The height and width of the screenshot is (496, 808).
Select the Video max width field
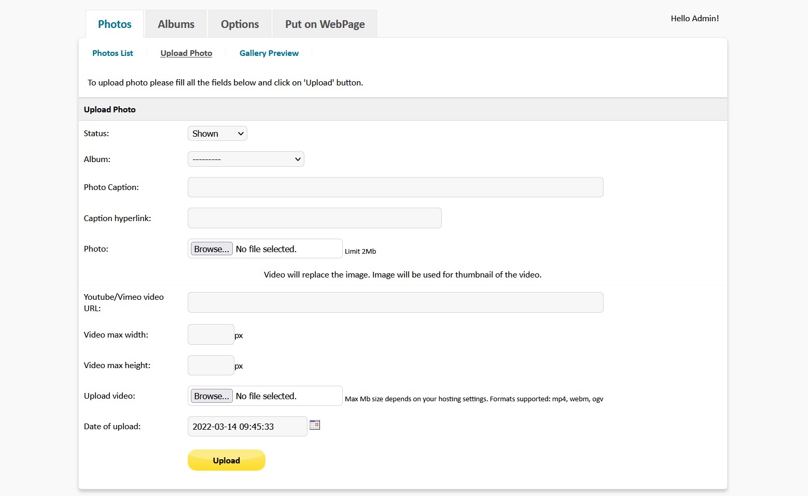tap(211, 334)
